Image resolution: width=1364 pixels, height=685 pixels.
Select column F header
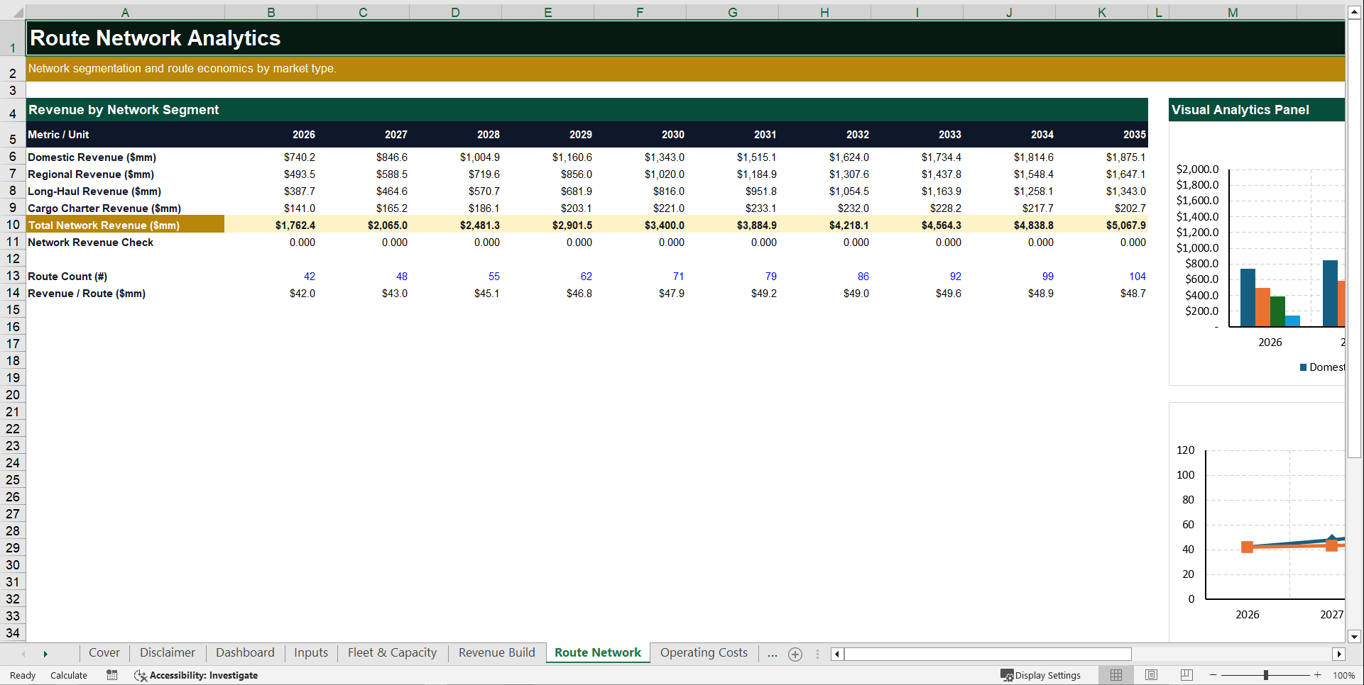(640, 12)
